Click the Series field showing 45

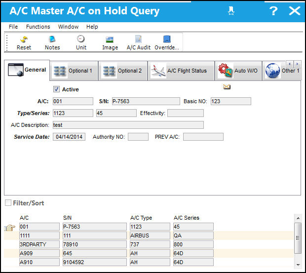116,113
